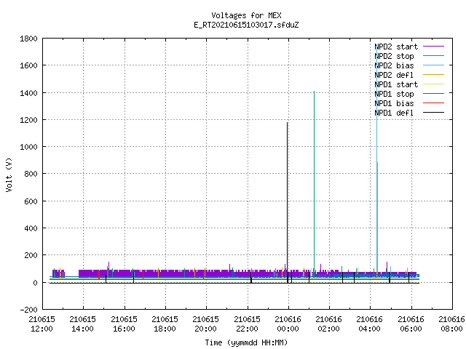Image resolution: width=466 pixels, height=349 pixels.
Task: Click the chart title "Voltages for MEX"
Action: point(246,15)
